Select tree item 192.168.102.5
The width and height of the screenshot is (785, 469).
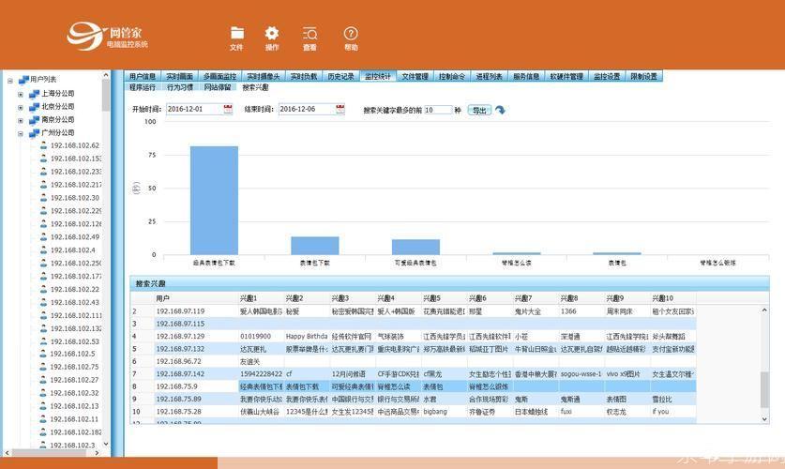coord(72,354)
